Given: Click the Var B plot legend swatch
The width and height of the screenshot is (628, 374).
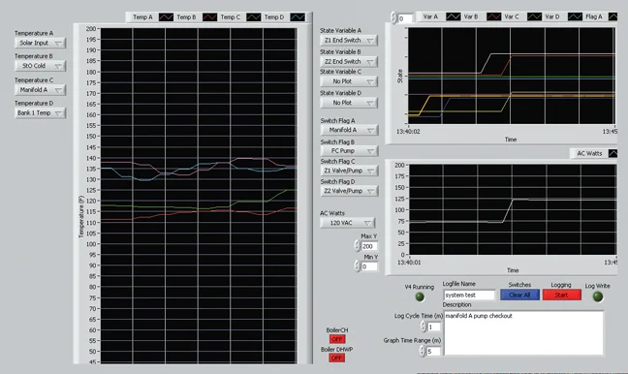Looking at the screenshot, I should (x=494, y=16).
